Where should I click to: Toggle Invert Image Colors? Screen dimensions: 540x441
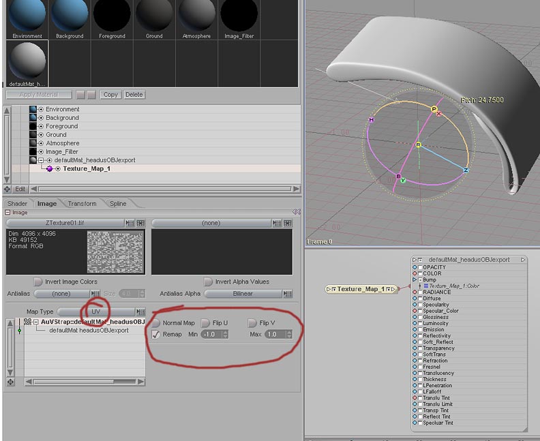[38, 282]
